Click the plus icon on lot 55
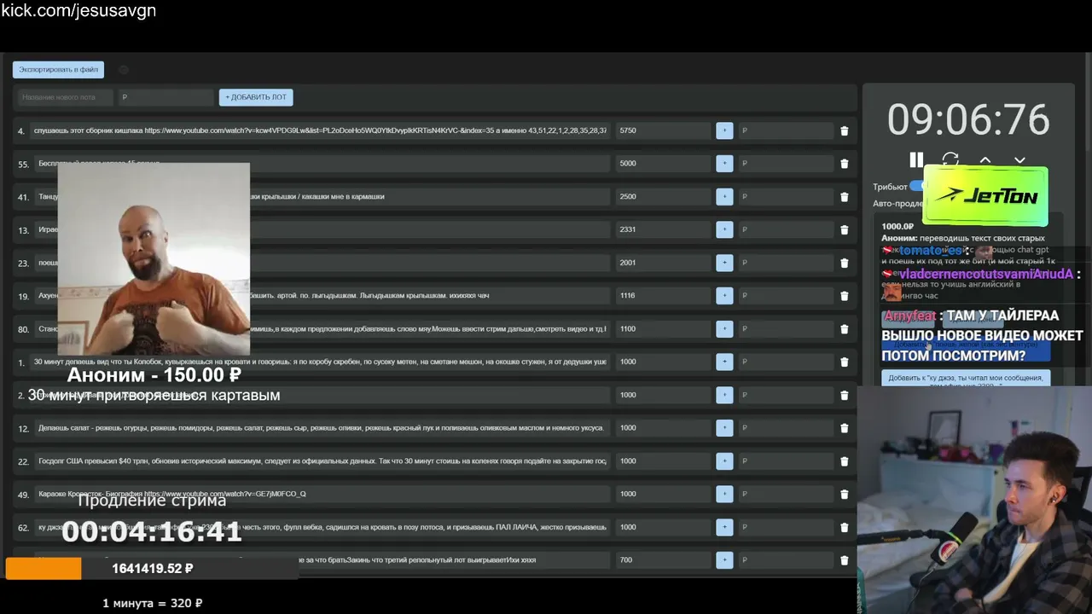Viewport: 1092px width, 614px height. tap(724, 164)
